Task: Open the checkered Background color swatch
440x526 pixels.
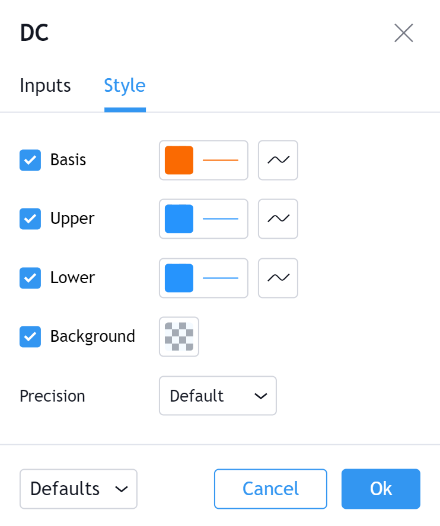Action: [x=179, y=336]
